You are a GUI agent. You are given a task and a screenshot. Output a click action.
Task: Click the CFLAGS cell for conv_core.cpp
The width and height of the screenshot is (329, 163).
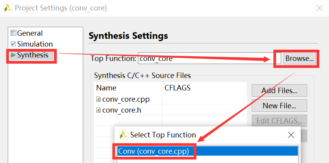(204, 99)
